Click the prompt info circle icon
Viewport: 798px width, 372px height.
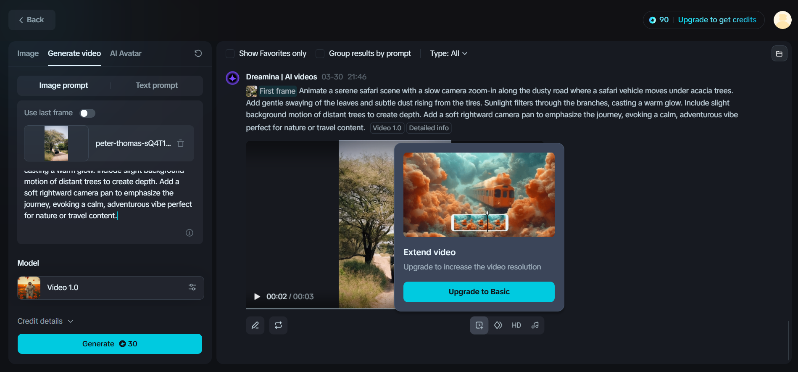click(x=190, y=233)
